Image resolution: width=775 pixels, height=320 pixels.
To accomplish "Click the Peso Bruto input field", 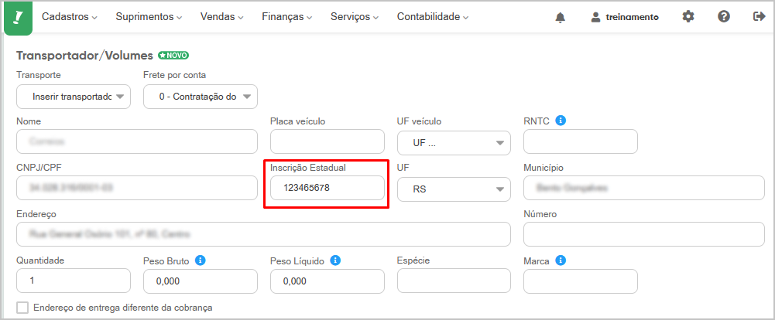I will 201,281.
